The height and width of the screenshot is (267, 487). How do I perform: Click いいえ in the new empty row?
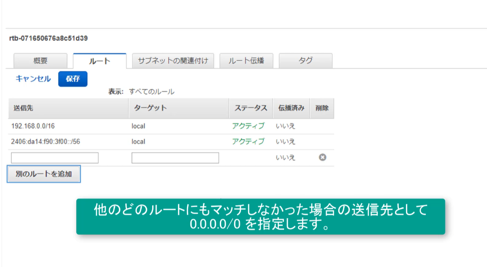(x=285, y=158)
